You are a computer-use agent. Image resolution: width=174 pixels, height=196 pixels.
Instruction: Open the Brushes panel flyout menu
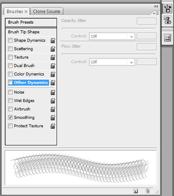pyautogui.click(x=156, y=13)
